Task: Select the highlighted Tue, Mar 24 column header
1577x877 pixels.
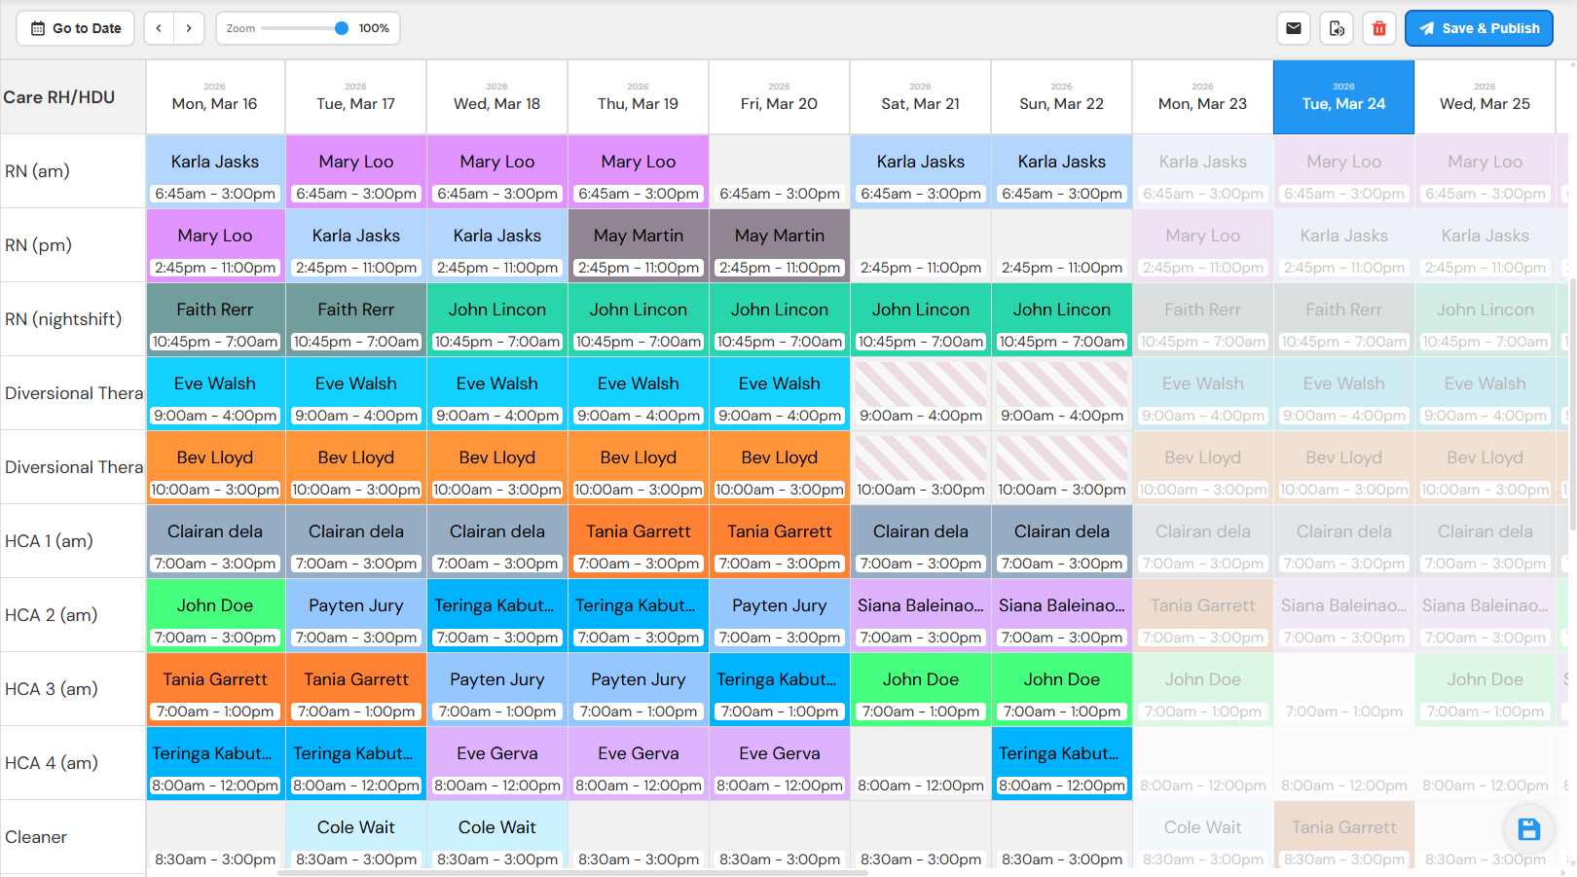Action: point(1343,96)
